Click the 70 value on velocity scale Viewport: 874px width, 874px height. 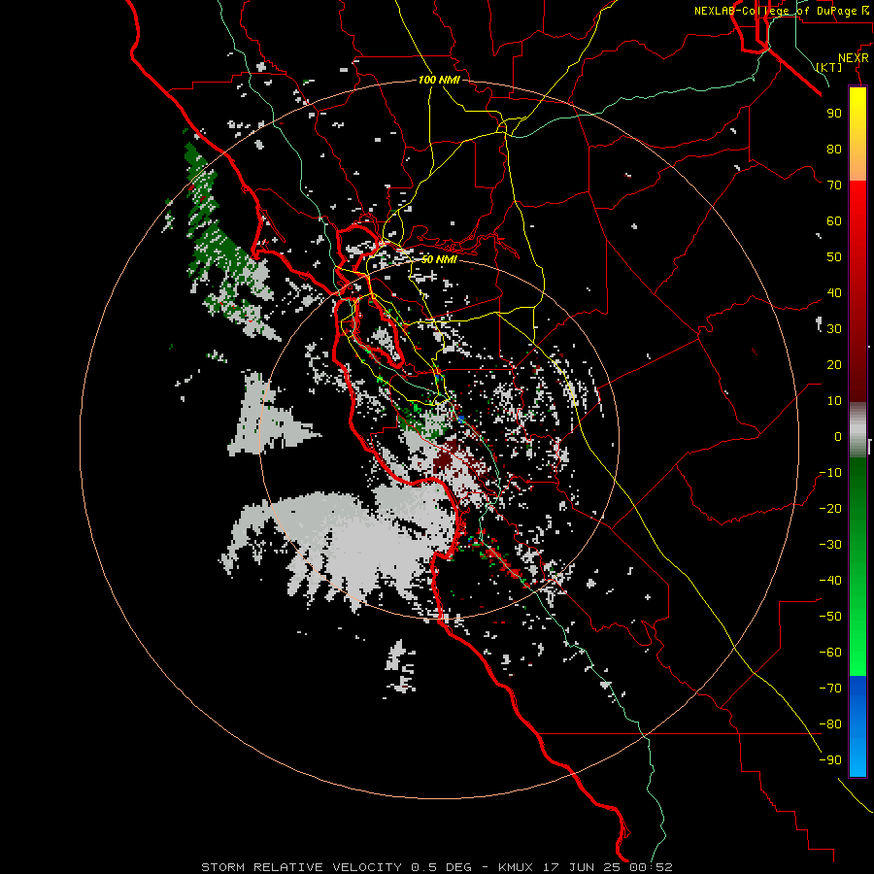(x=834, y=185)
